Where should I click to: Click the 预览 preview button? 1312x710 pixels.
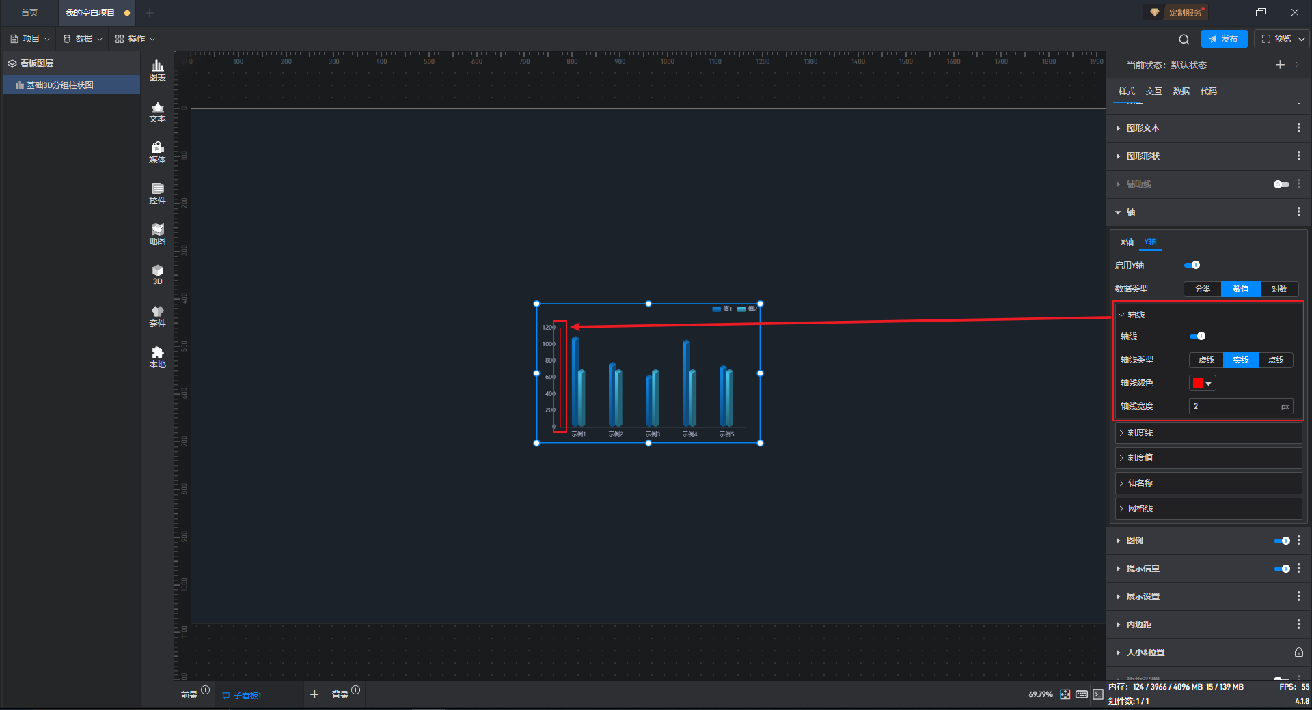point(1276,39)
